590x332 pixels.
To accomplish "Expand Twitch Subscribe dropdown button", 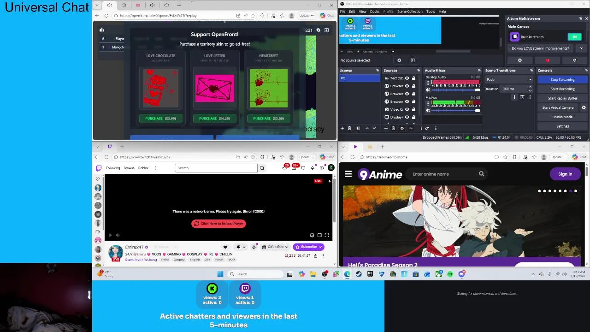I will coord(321,247).
